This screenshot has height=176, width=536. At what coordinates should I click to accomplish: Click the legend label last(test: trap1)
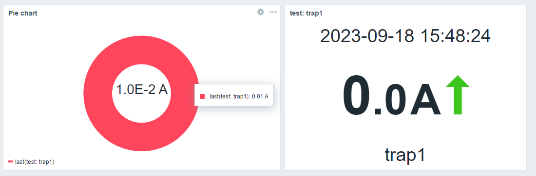tap(35, 162)
